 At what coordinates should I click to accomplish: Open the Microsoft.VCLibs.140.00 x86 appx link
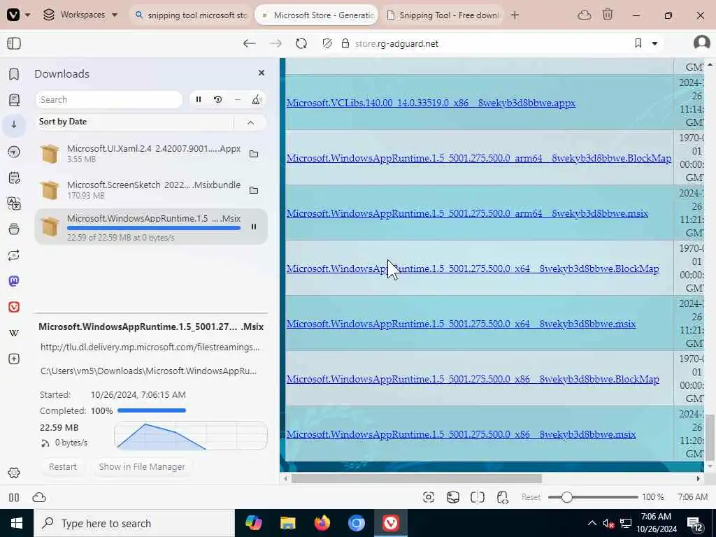tap(431, 103)
